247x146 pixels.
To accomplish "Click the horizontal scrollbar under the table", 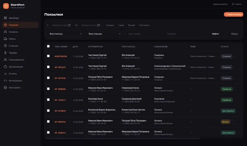I will (x=123, y=139).
